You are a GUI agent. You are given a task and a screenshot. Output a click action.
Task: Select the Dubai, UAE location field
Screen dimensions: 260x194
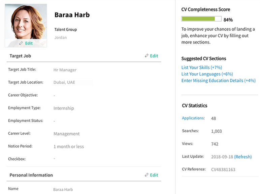pos(72,83)
